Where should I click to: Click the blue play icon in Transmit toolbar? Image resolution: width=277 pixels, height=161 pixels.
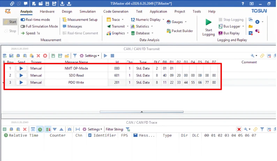105,56
